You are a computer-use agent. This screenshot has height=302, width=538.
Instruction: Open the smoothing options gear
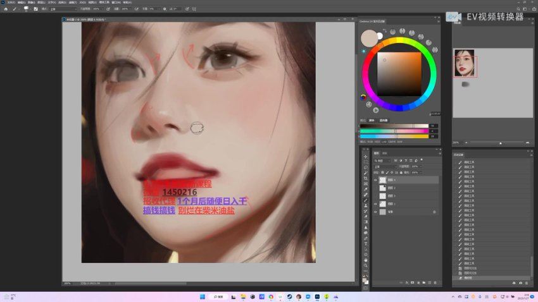tap(165, 9)
